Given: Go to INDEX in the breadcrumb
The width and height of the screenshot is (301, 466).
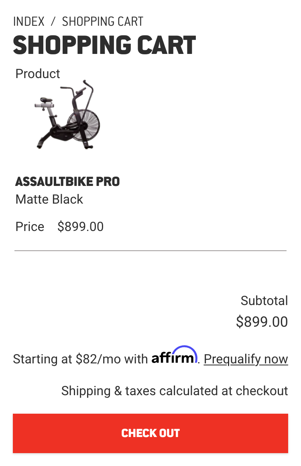Looking at the screenshot, I should pyautogui.click(x=29, y=21).
